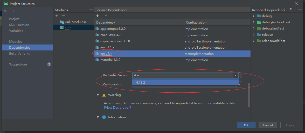This screenshot has width=305, height=133.
Task: Expand the debug resolved dependencies node
Action: pos(254,16)
